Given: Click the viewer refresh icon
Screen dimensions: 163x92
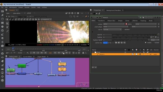Looking at the screenshot, I should [x=72, y=13].
